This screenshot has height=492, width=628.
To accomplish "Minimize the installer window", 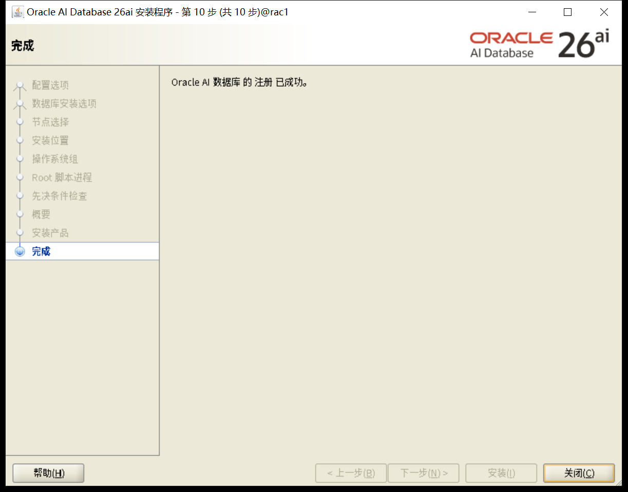I will pos(531,12).
